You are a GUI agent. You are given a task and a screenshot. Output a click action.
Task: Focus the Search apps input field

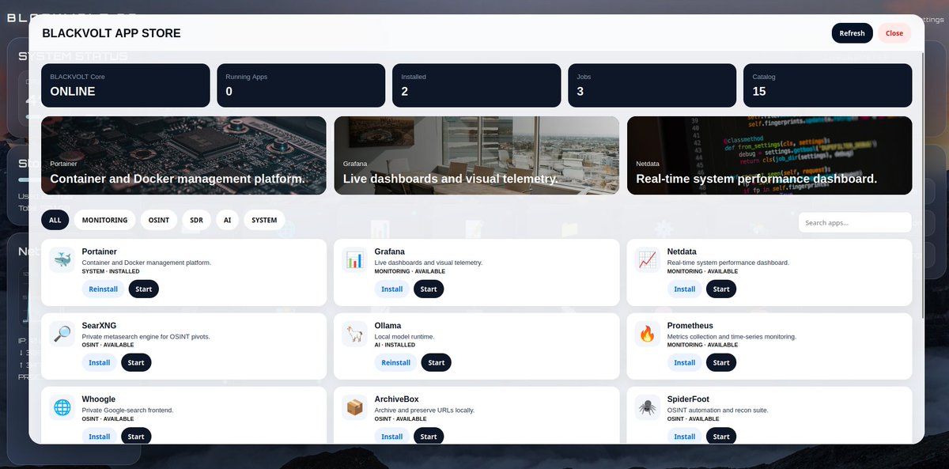855,222
